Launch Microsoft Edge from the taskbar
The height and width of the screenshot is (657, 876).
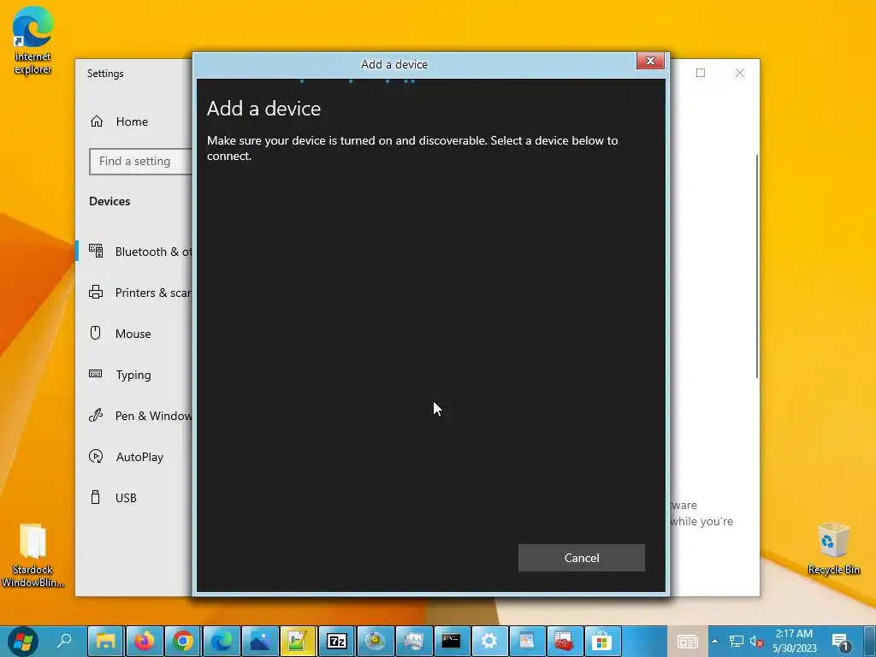(222, 641)
